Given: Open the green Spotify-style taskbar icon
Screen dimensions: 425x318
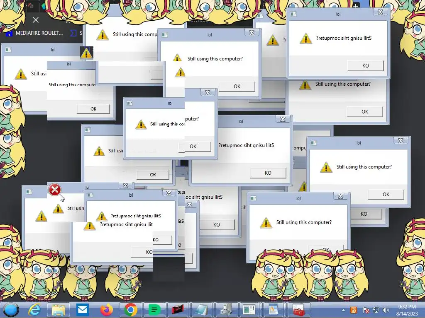Looking at the screenshot, I should coord(154,310).
